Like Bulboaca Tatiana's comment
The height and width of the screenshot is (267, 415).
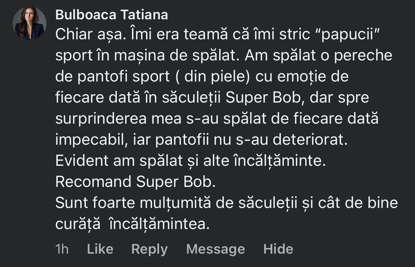pos(100,249)
